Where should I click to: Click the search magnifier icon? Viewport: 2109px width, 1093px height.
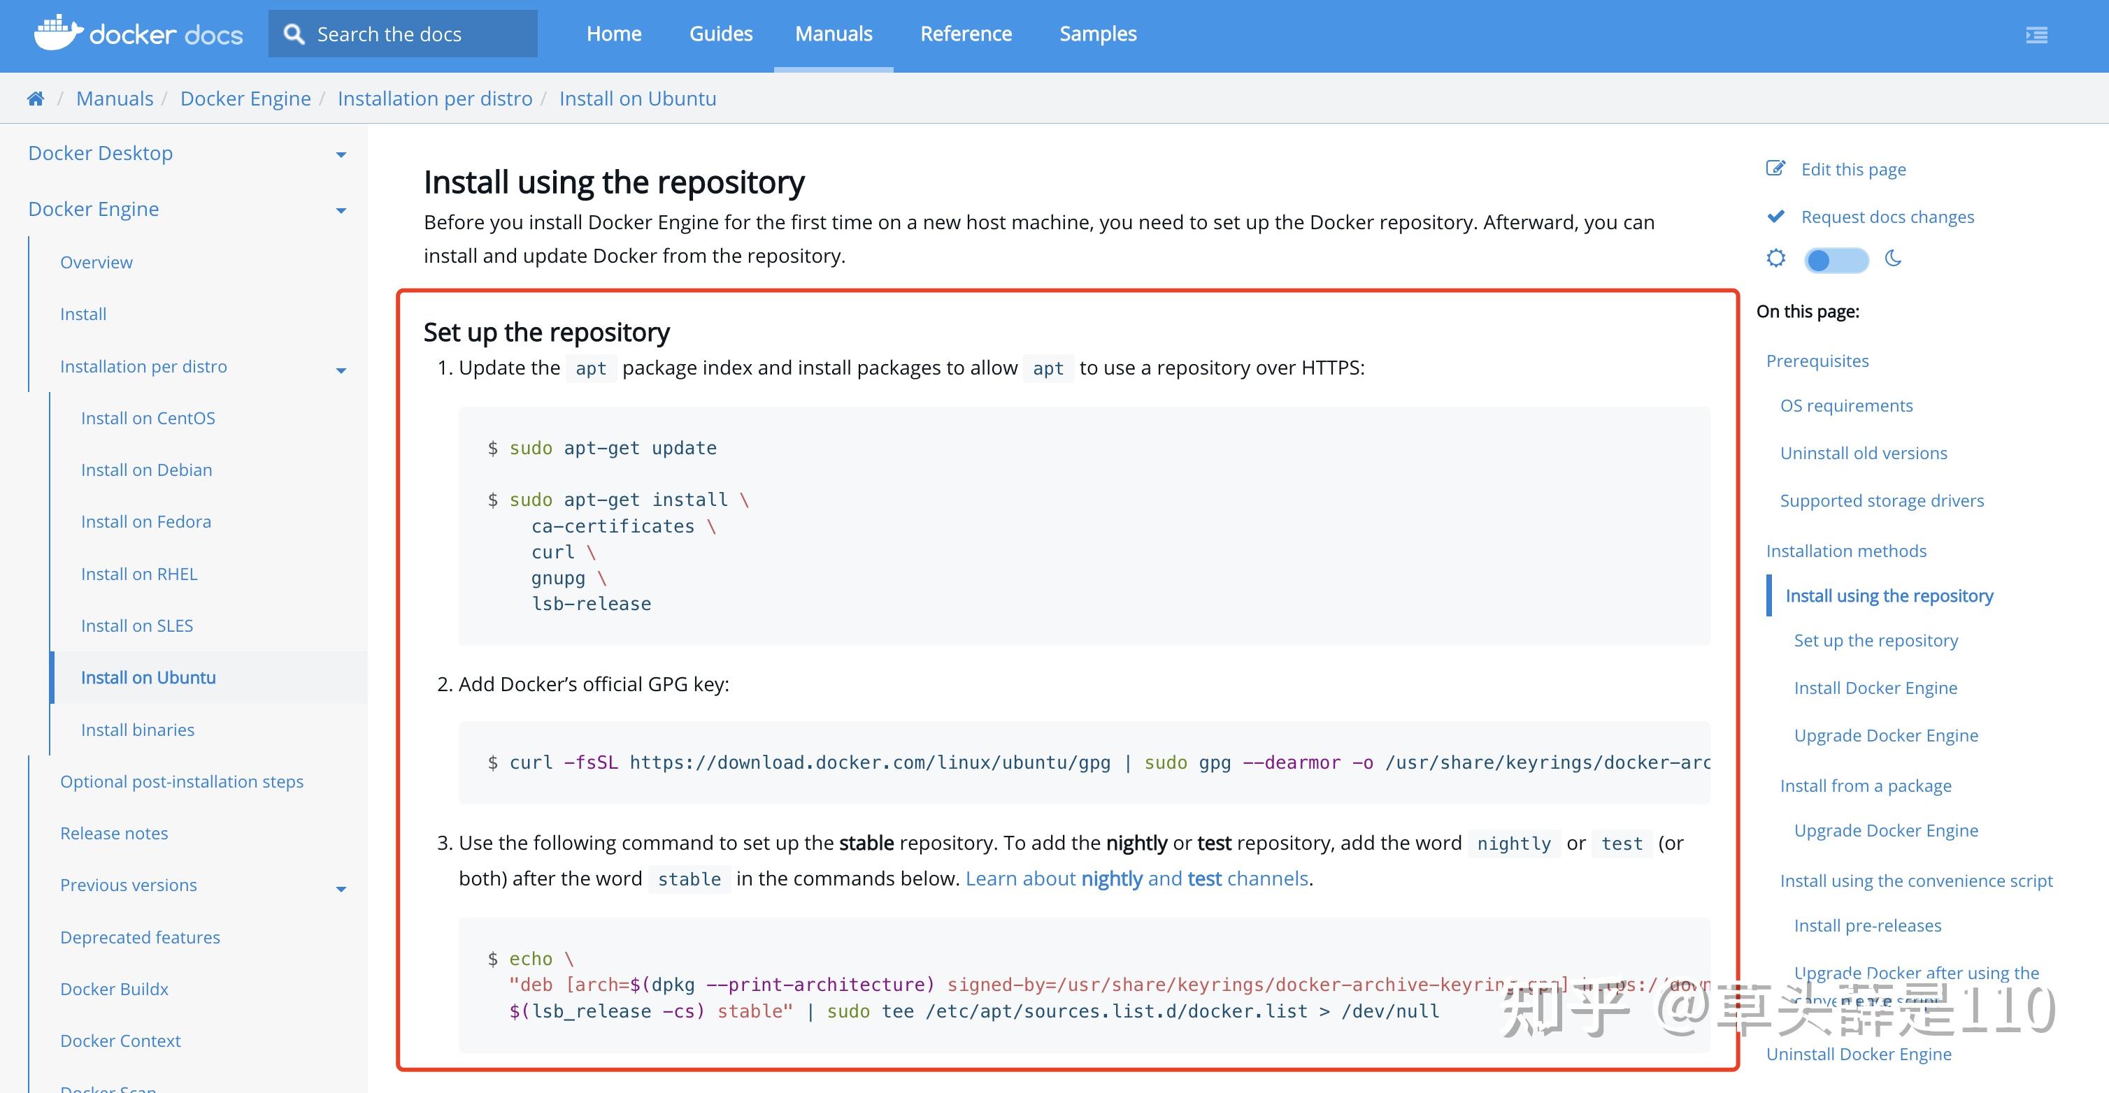point(294,34)
